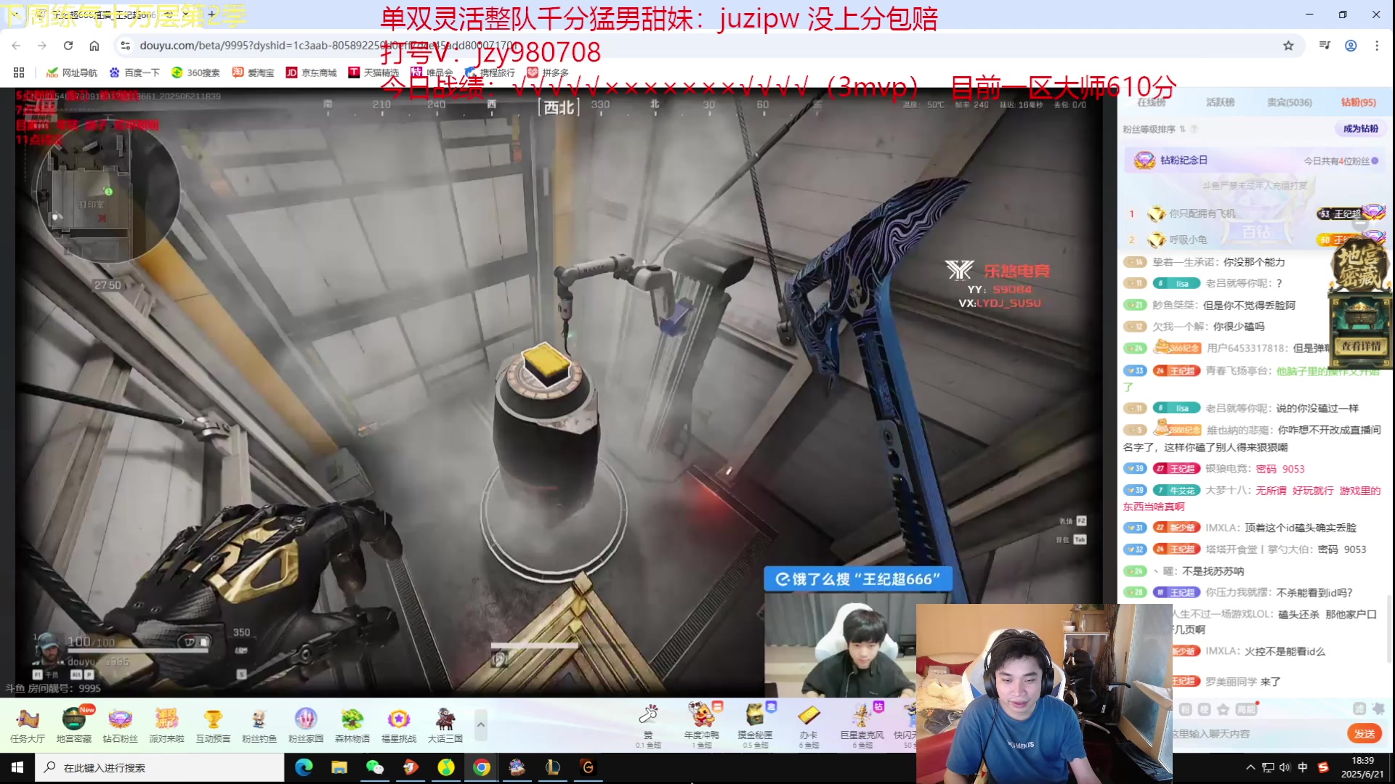Go back in browser history

[x=16, y=46]
